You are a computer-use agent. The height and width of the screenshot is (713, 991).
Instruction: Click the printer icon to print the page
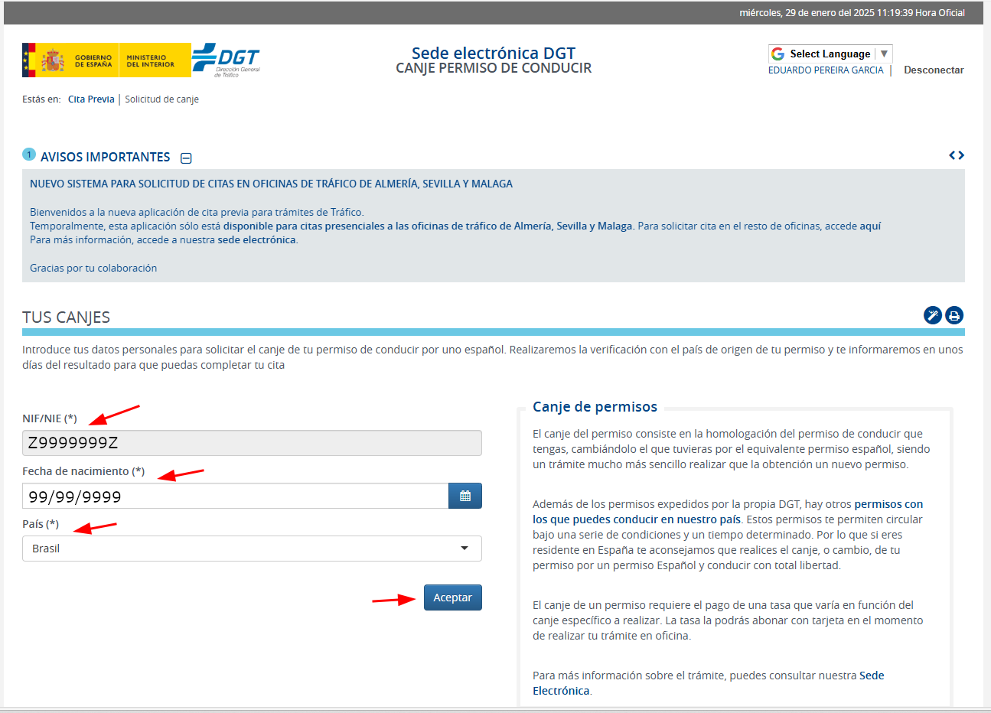point(954,315)
